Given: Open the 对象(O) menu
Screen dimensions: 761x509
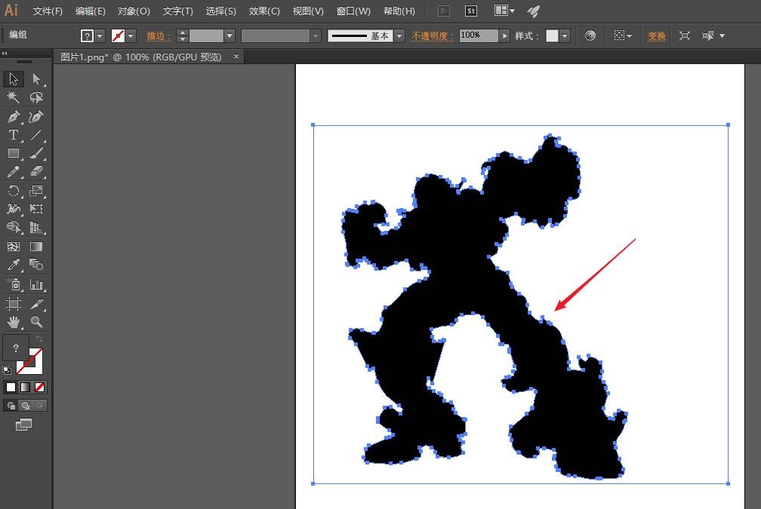Looking at the screenshot, I should 134,11.
